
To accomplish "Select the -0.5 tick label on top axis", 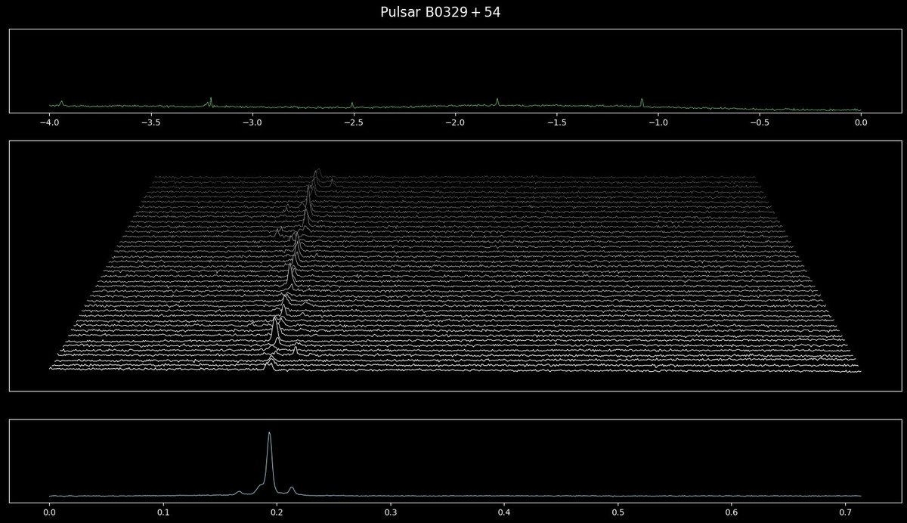I will click(758, 119).
